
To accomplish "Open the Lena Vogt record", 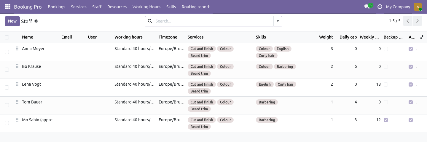I will tap(31, 84).
